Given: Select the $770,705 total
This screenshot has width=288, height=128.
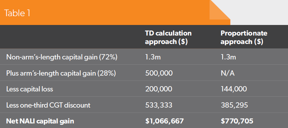Looking at the screenshot, I should [x=237, y=121].
